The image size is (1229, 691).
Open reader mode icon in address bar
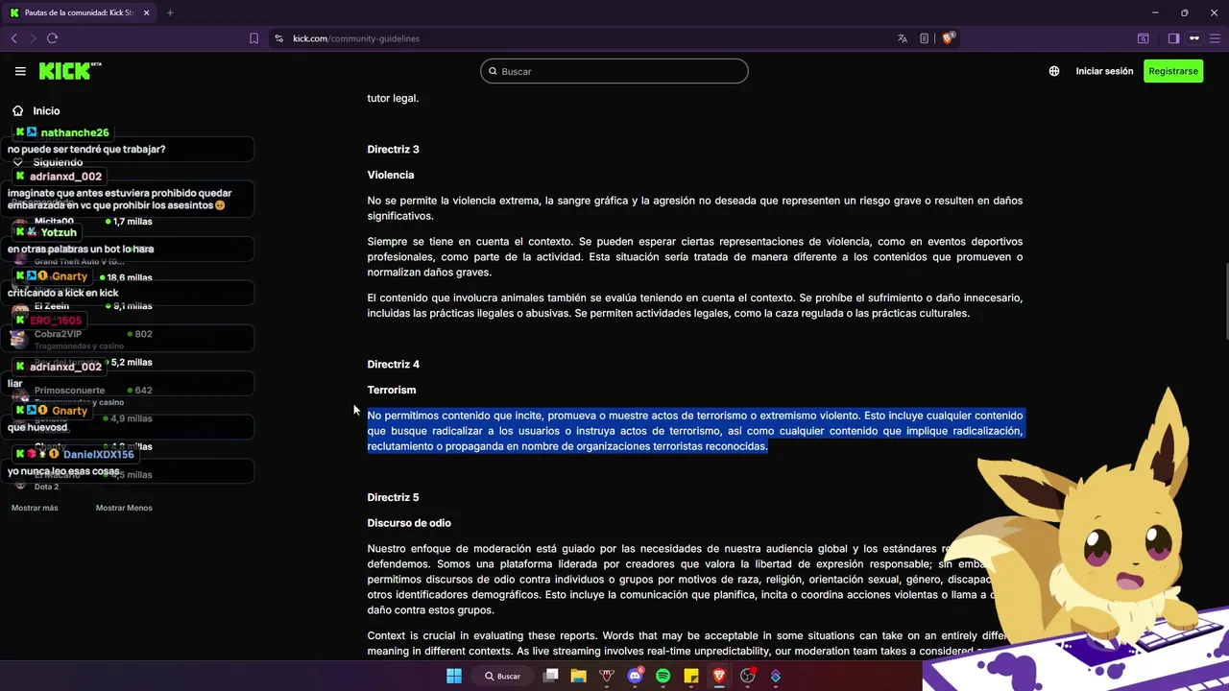pyautogui.click(x=925, y=38)
